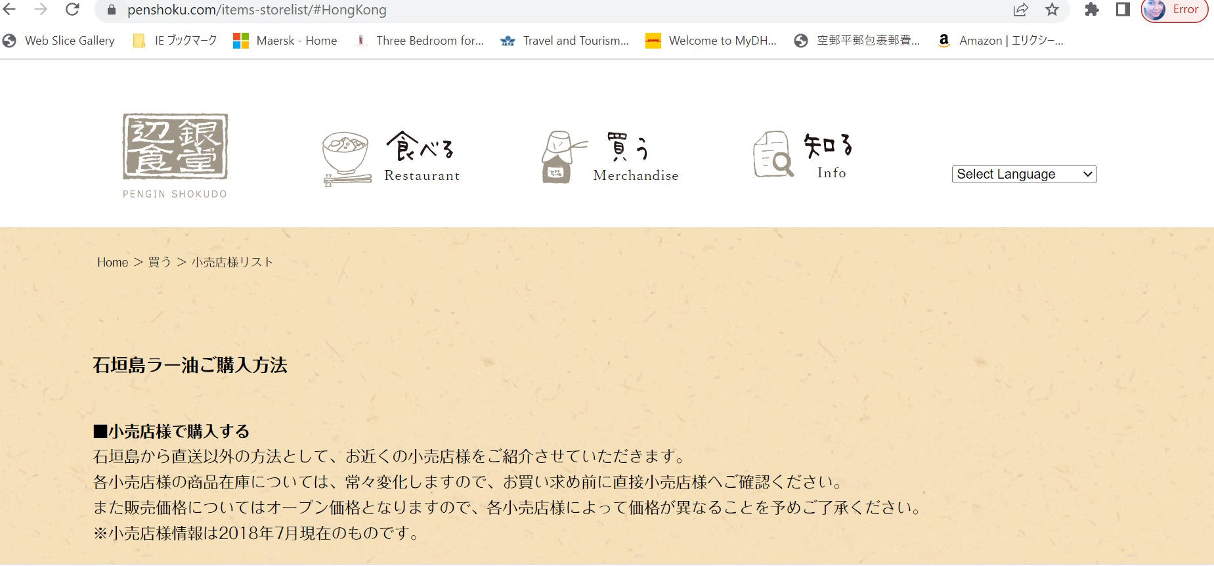Click the browser forward arrow
Viewport: 1214px width, 566px height.
coord(41,9)
